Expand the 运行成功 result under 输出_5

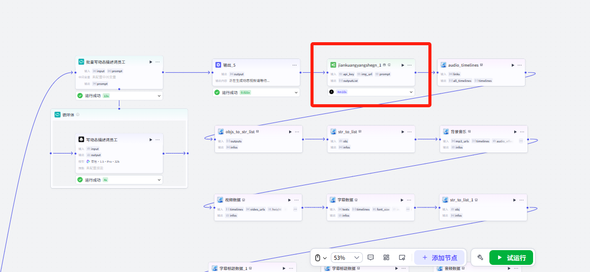point(297,93)
